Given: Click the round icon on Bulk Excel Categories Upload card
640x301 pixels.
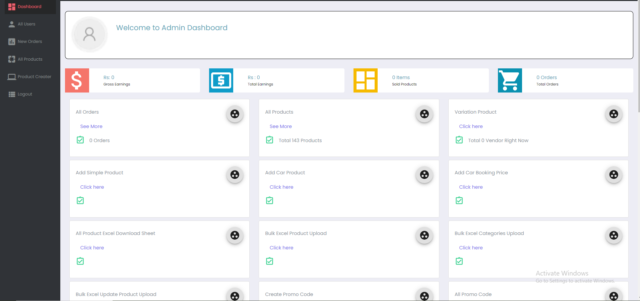Looking at the screenshot, I should (x=614, y=235).
